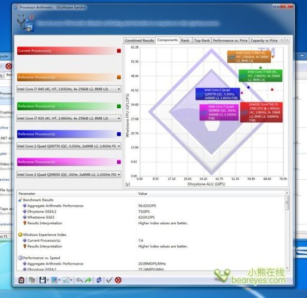Image resolution: width=307 pixels, height=298 pixels.
Task: Switch to the Combined Results tab
Action: pyautogui.click(x=140, y=40)
